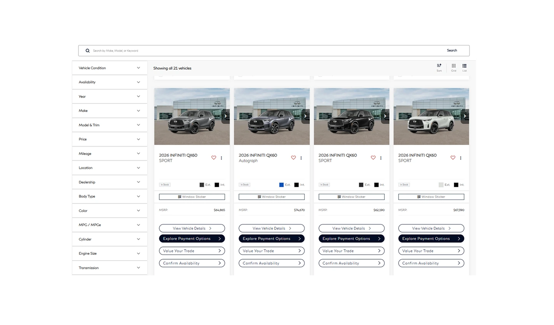The height and width of the screenshot is (325, 554).
Task: Favorite the QX60 Autograph with the heart
Action: tap(294, 158)
